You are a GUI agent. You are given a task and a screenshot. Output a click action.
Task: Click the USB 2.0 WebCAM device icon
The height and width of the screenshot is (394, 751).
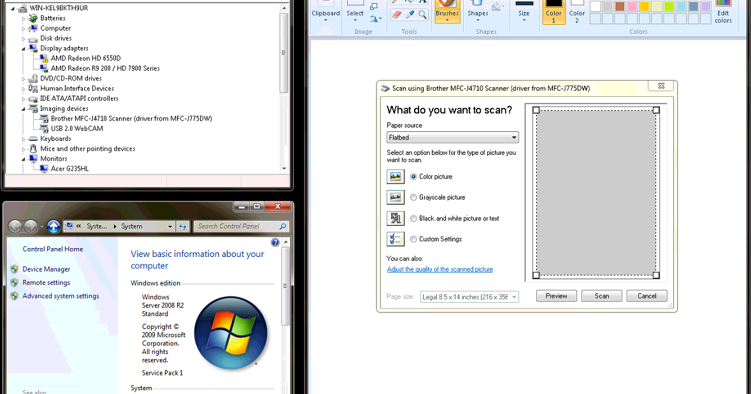(x=44, y=129)
